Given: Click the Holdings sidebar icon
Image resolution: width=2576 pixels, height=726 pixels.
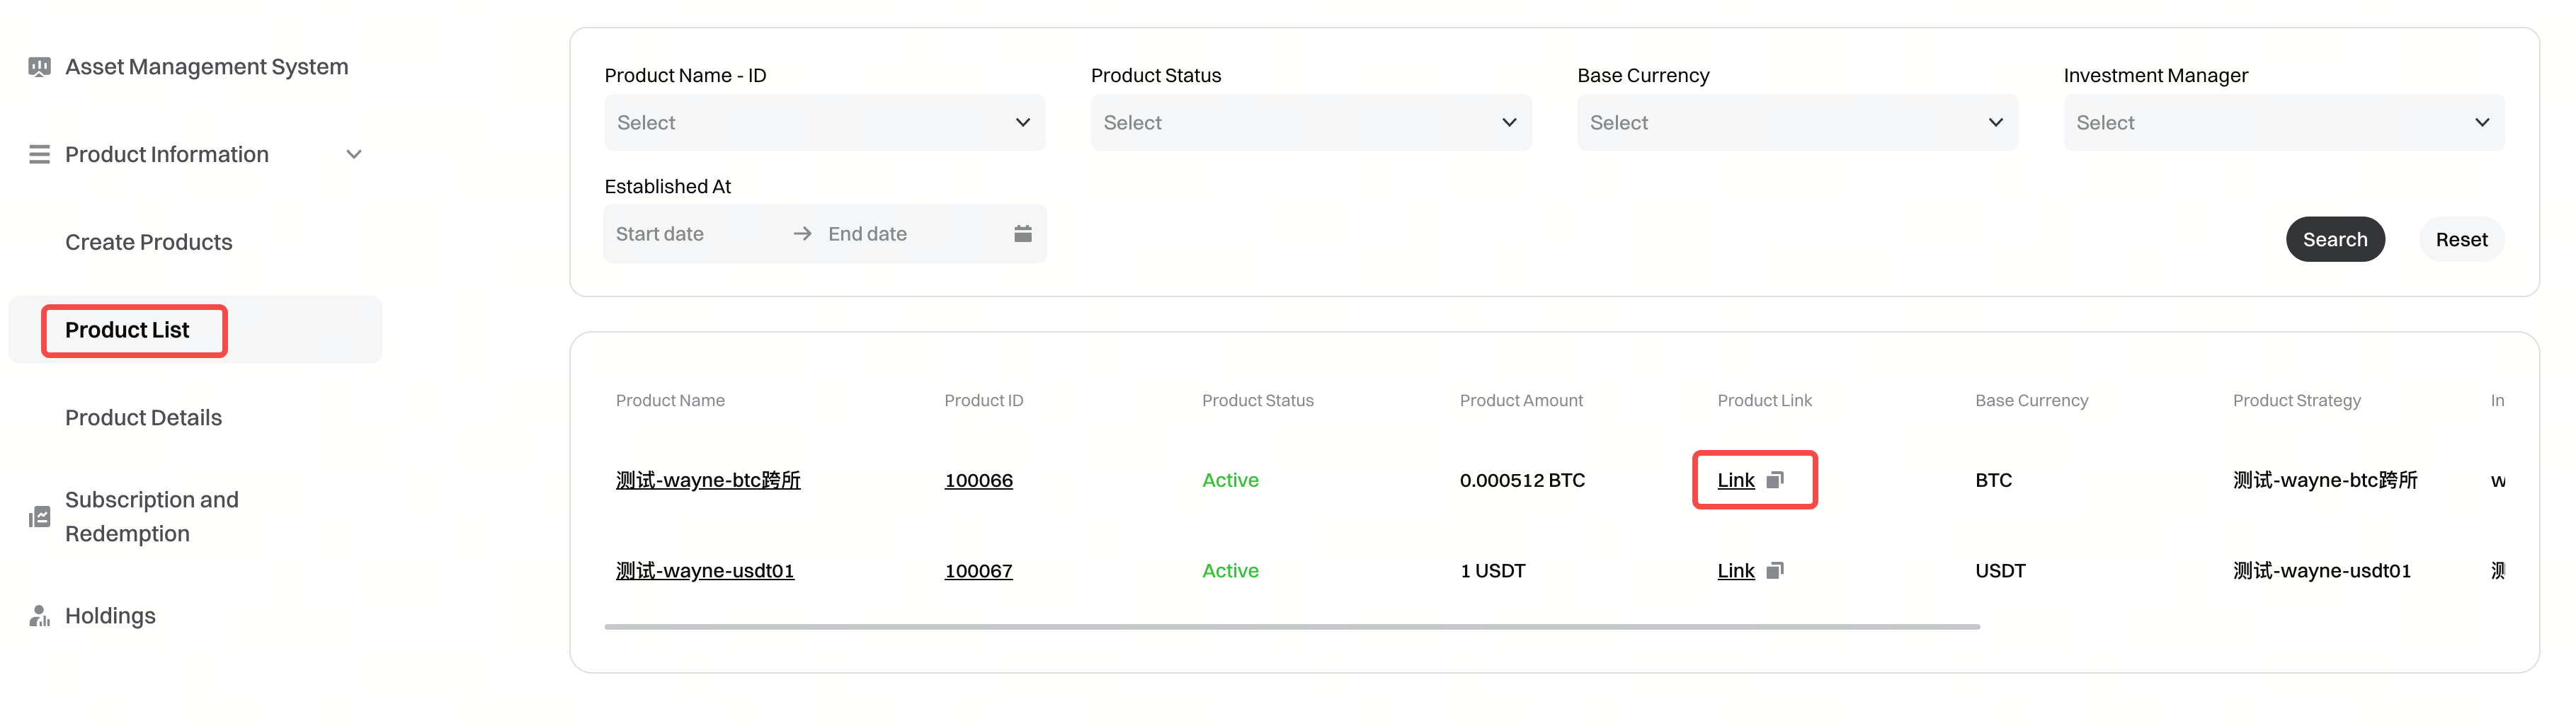Looking at the screenshot, I should (x=39, y=616).
